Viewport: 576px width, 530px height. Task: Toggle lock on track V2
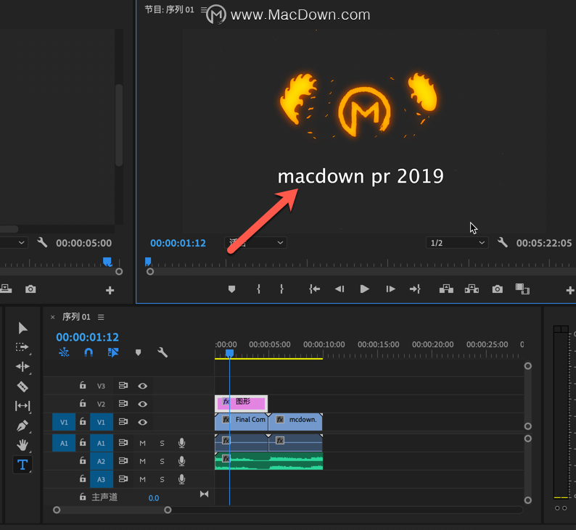[83, 403]
